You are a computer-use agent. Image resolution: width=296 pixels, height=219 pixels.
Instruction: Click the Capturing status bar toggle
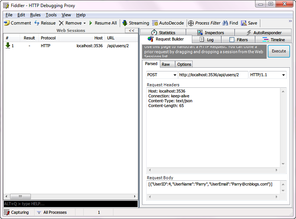(17, 212)
